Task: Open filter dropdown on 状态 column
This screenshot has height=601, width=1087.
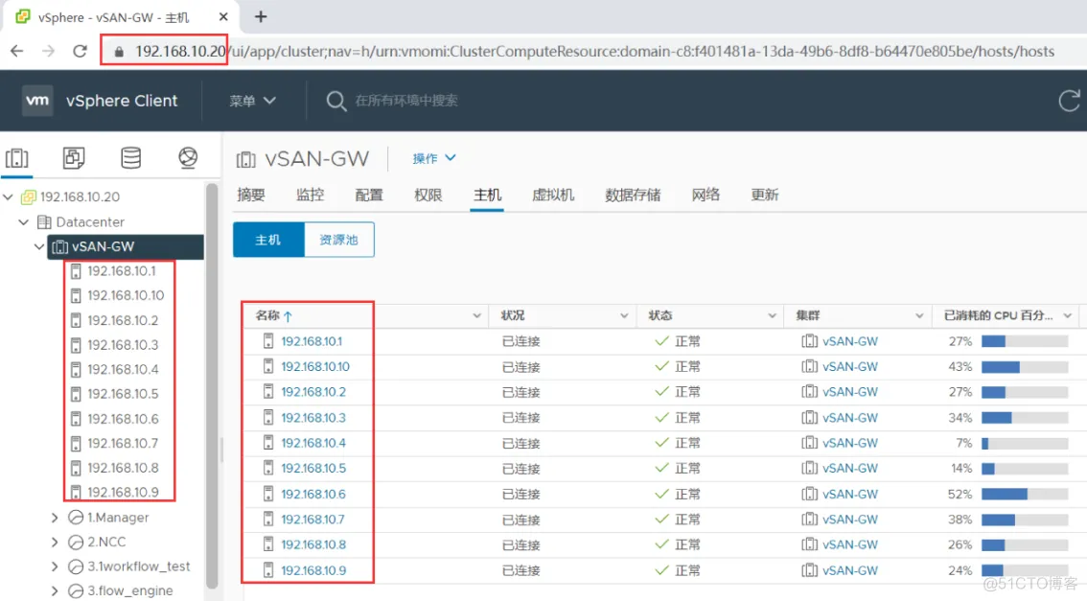Action: pyautogui.click(x=772, y=315)
